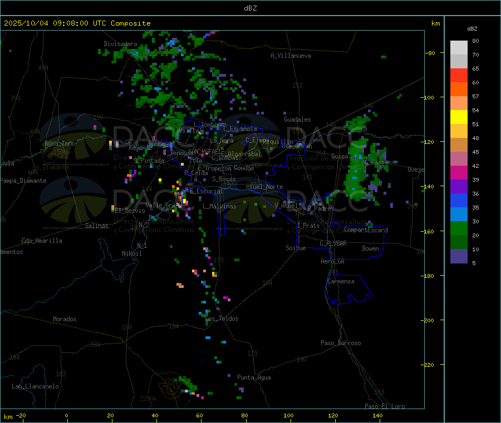Select the 'S_Rosas' map label
This screenshot has width=501, height=423.
point(224,179)
